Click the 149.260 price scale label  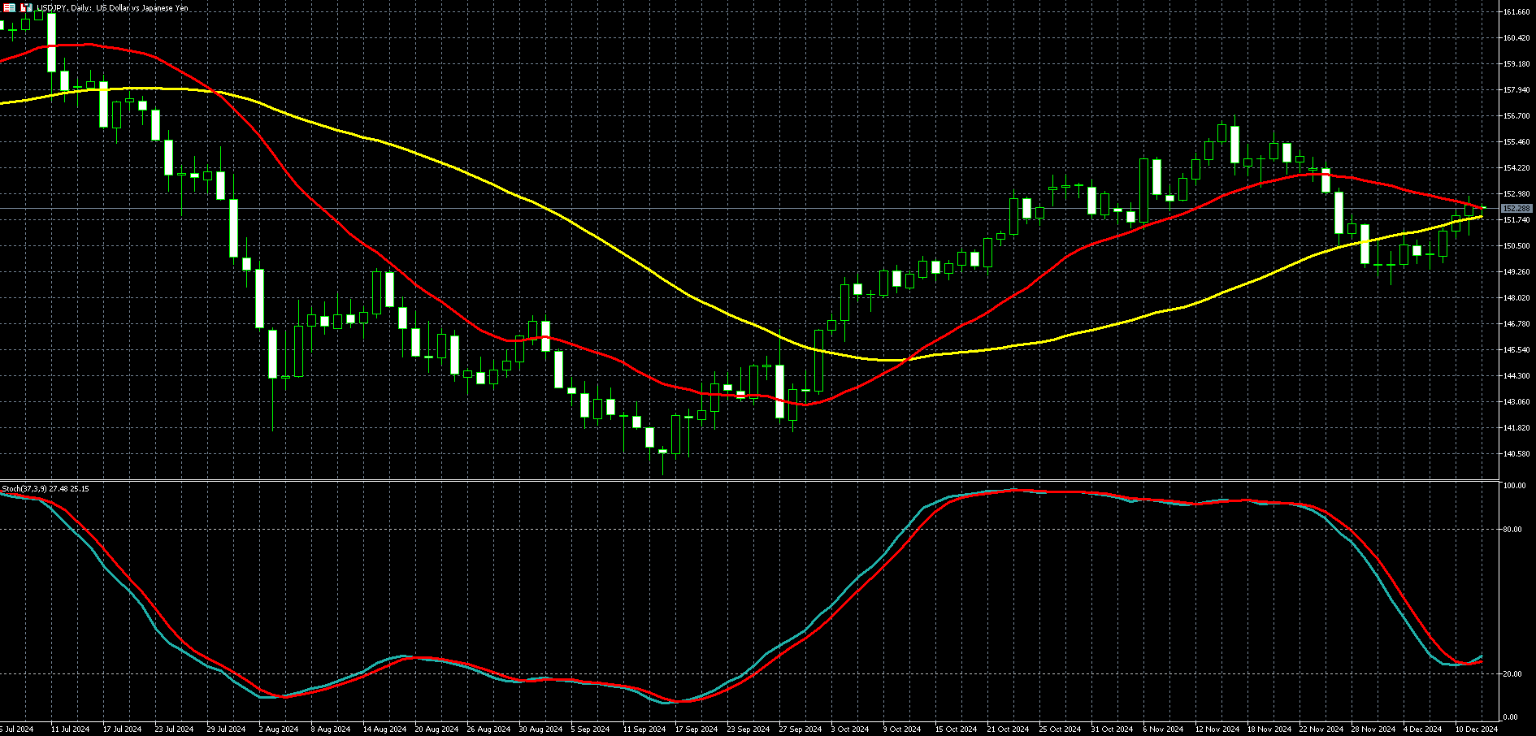click(1516, 272)
